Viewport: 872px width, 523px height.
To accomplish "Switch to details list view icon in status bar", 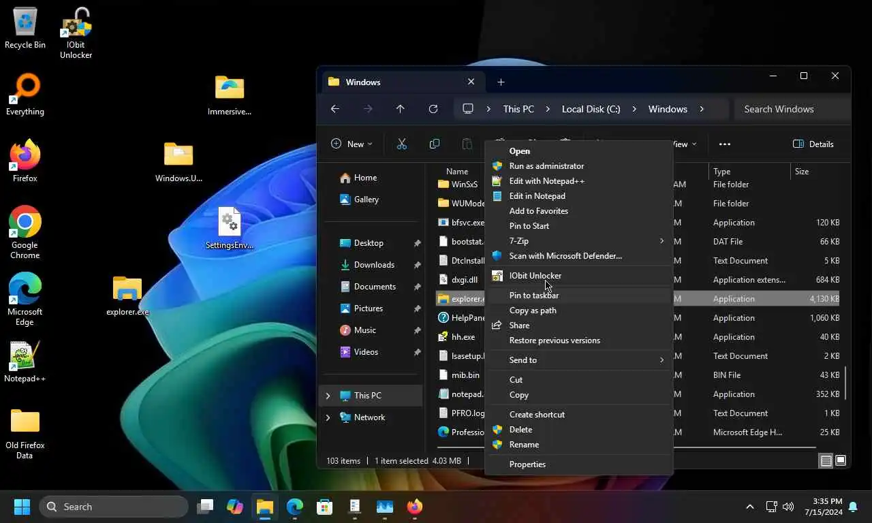I will [x=826, y=461].
